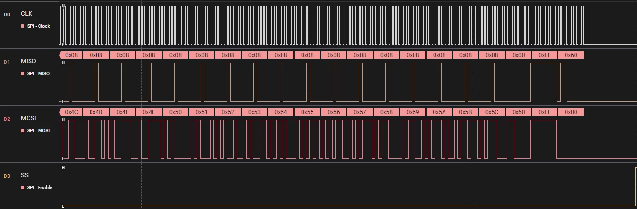Select the 0x00 byte on the MISO row
This screenshot has height=209, width=637.
point(519,55)
